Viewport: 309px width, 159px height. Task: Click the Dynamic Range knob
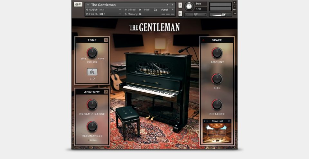tap(92, 105)
